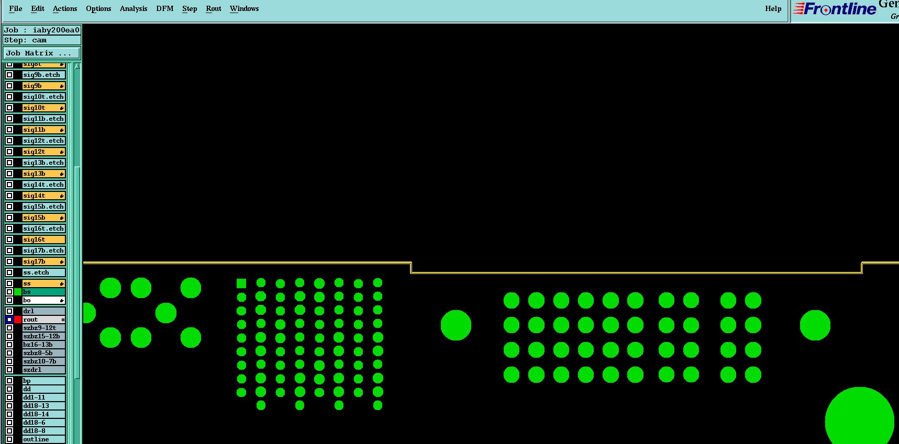
Task: Toggle the checkbox for layer sig9b.etch
Action: pyautogui.click(x=9, y=75)
